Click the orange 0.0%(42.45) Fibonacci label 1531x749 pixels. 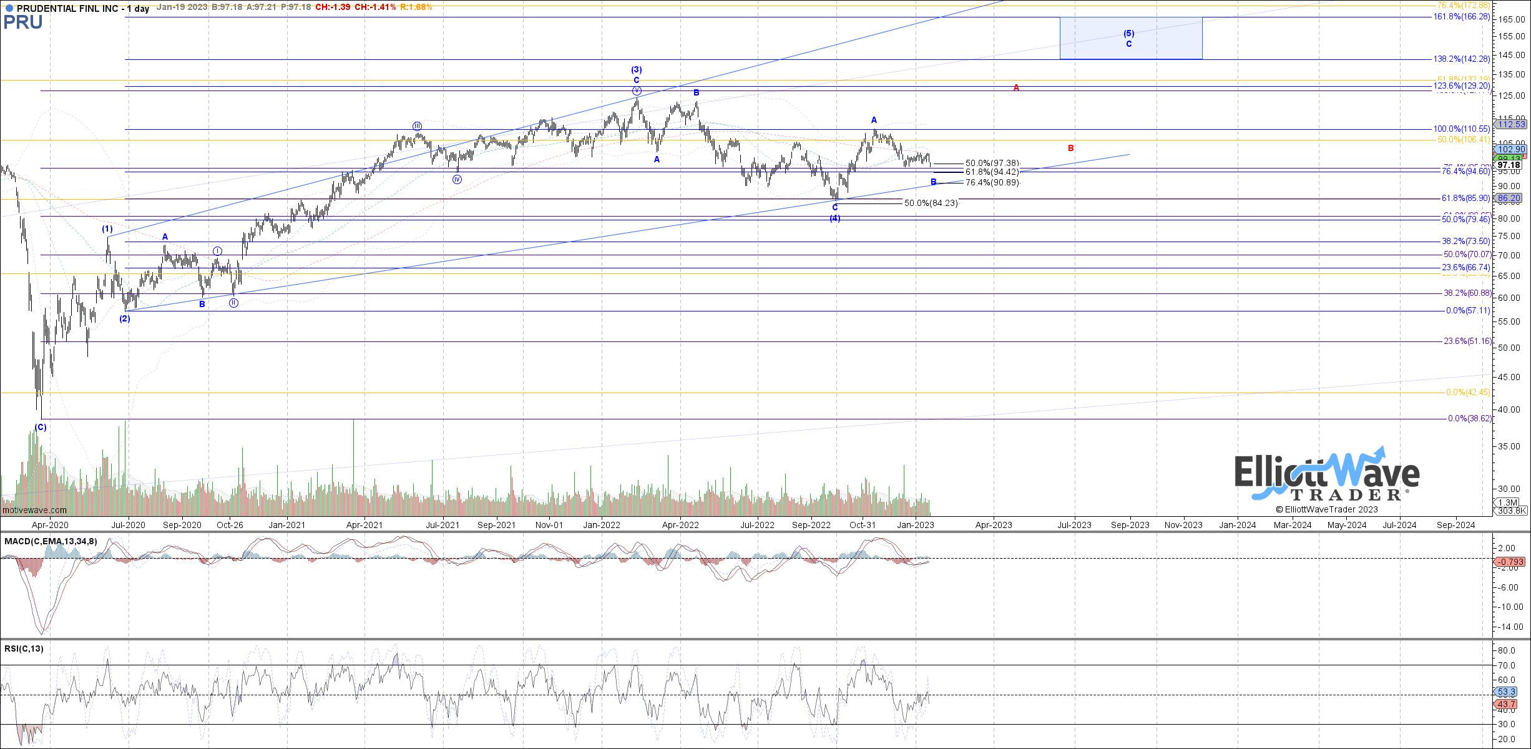(x=1468, y=393)
